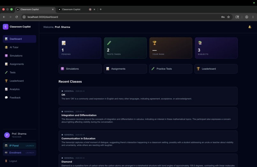Screen dimensions: 257x167
Task: Click the Recent Classes heading
Action: [x=70, y=82]
